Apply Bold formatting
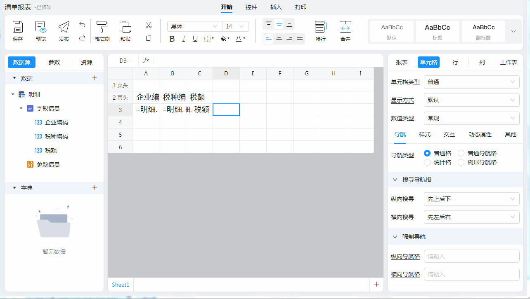The height and width of the screenshot is (299, 530). [x=172, y=39]
